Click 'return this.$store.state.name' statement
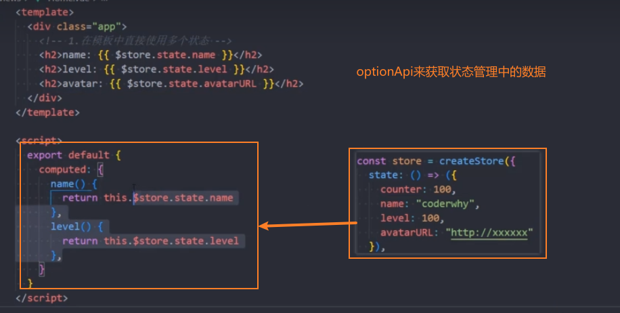This screenshot has height=313, width=620. [x=148, y=198]
